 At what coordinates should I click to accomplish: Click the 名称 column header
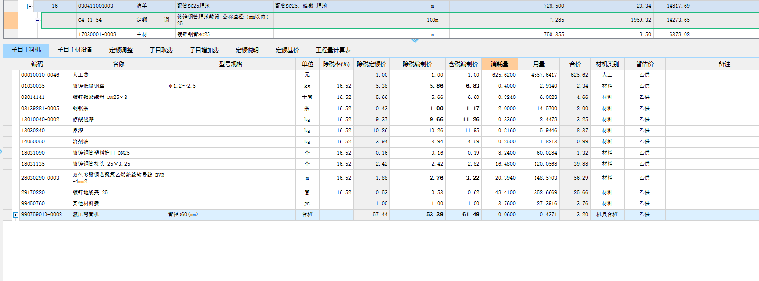point(119,64)
